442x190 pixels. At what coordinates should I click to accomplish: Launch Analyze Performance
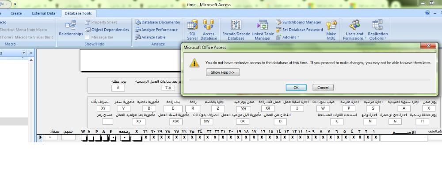(156, 30)
